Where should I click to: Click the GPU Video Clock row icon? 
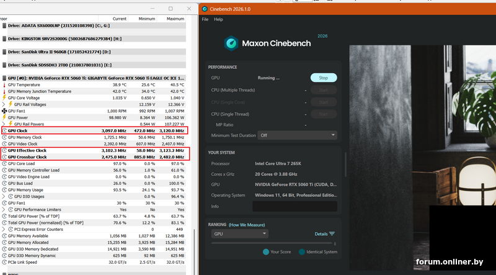(x=4, y=144)
